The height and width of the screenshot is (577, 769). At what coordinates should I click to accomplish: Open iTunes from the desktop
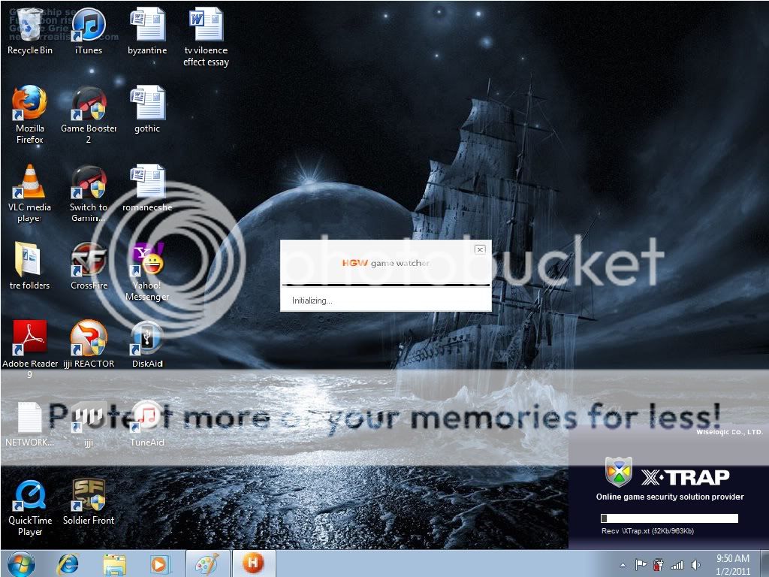(89, 26)
